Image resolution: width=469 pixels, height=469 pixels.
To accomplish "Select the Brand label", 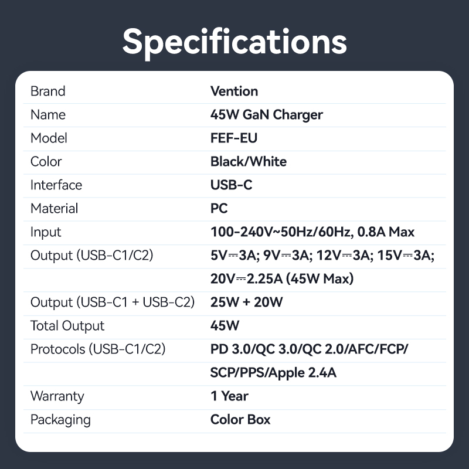I will point(48,91).
